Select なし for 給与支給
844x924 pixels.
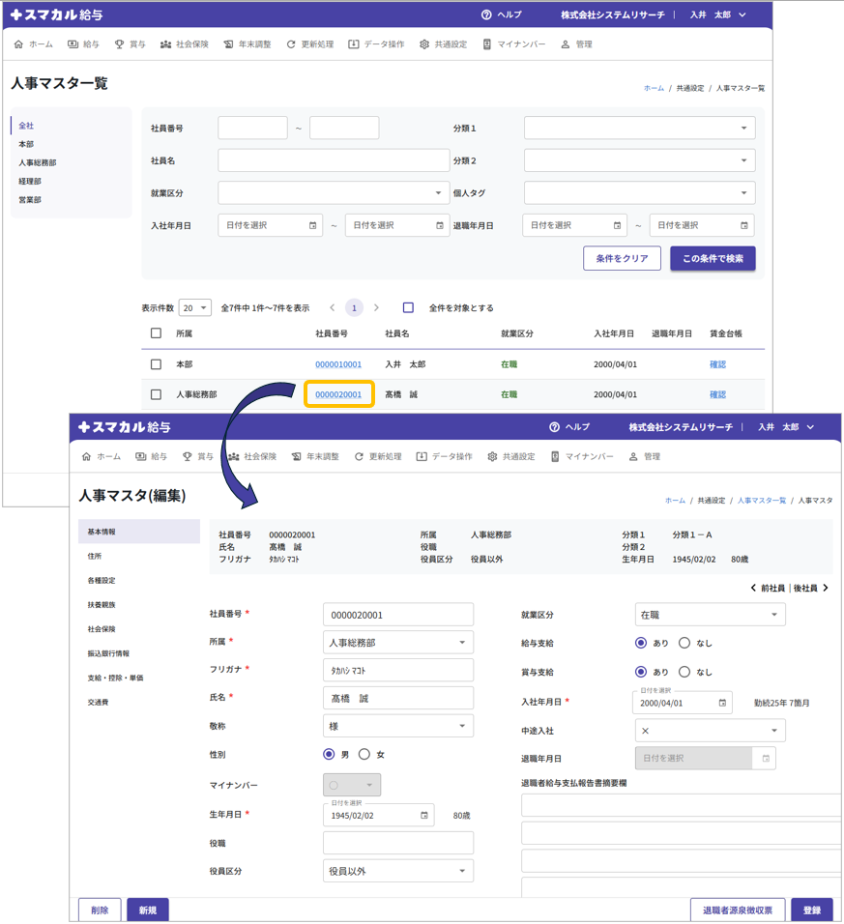pos(684,643)
